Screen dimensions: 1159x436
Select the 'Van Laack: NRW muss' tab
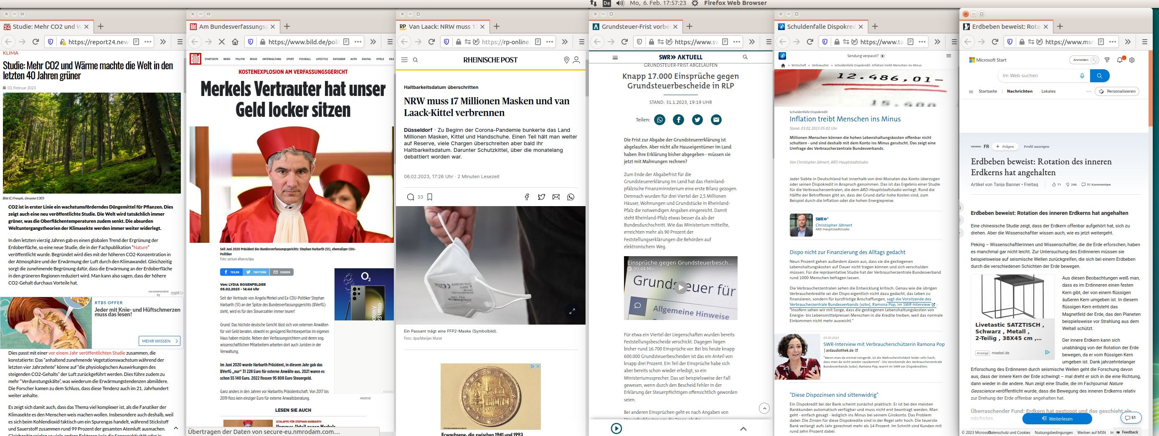click(x=443, y=27)
